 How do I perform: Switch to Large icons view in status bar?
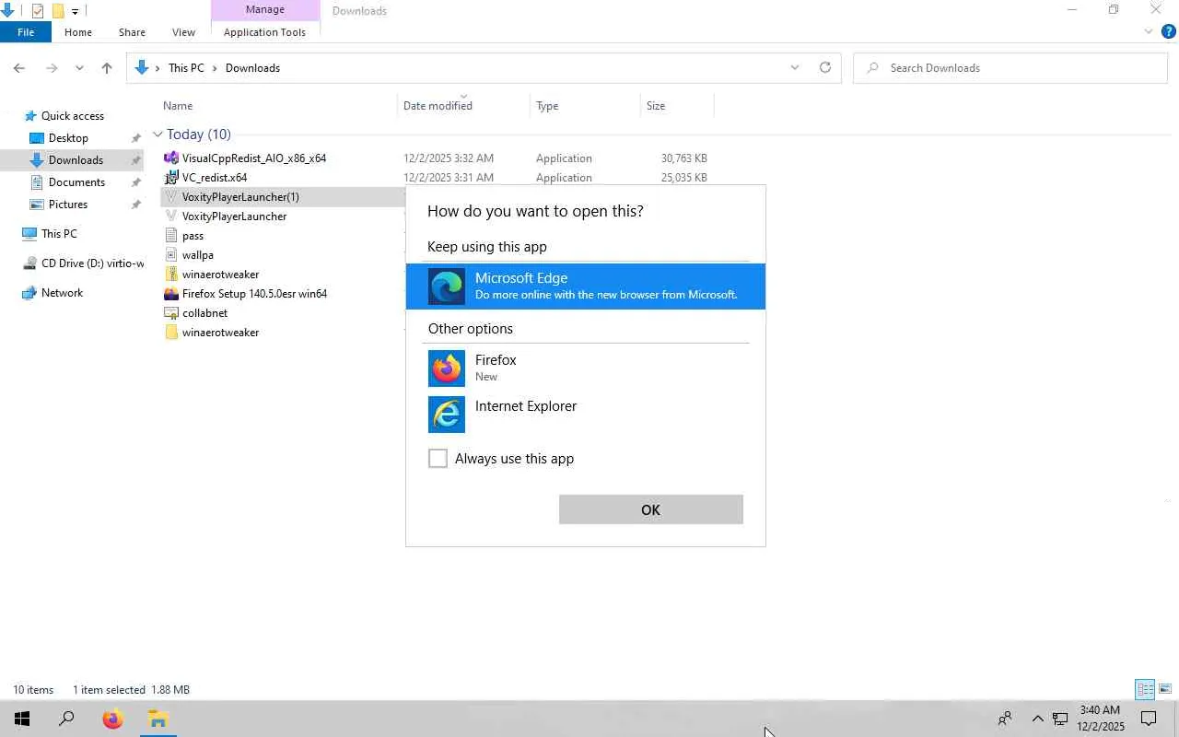pyautogui.click(x=1165, y=689)
